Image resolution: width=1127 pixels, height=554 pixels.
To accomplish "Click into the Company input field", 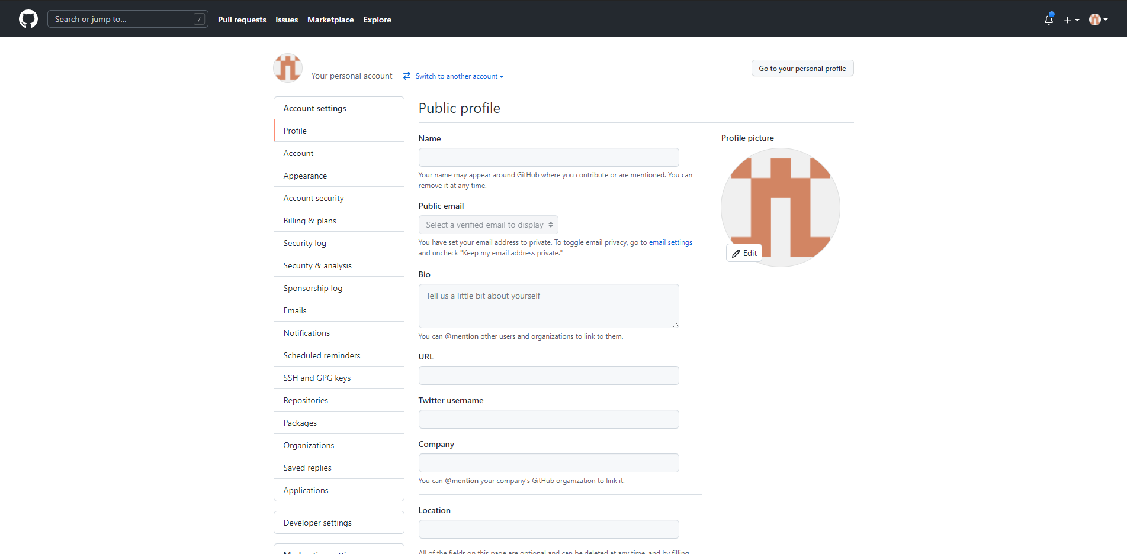I will [x=548, y=463].
